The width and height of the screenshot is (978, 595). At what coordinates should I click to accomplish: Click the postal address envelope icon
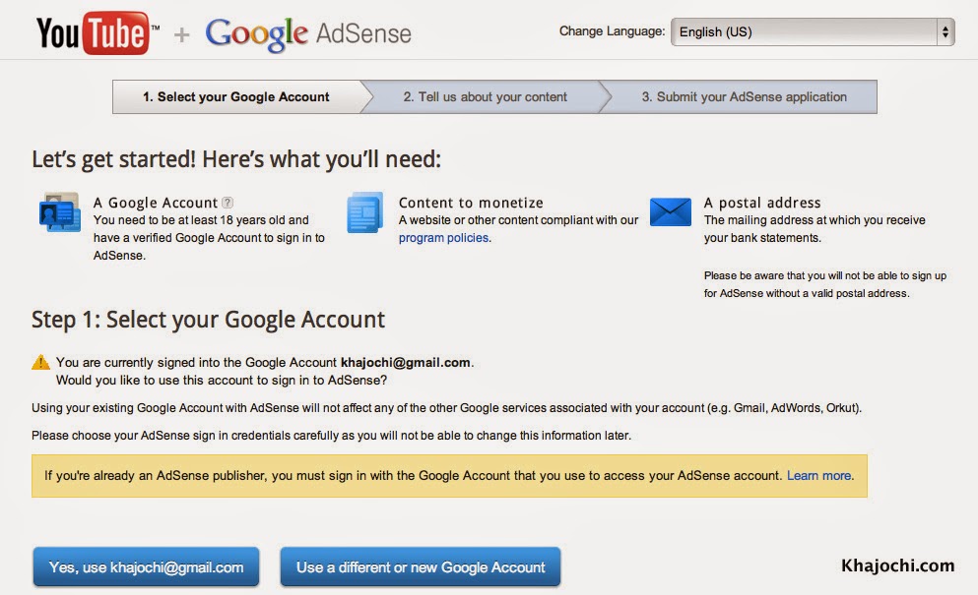(671, 211)
